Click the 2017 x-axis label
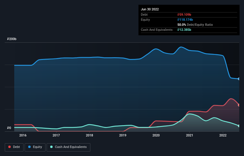 (56, 135)
